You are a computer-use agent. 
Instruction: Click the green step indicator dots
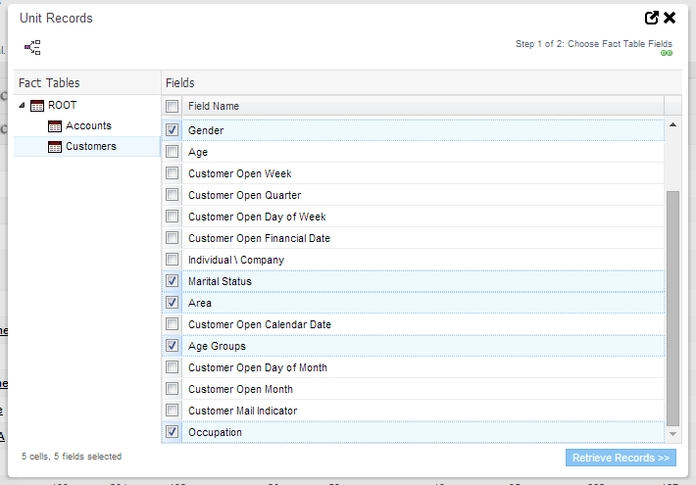point(667,54)
